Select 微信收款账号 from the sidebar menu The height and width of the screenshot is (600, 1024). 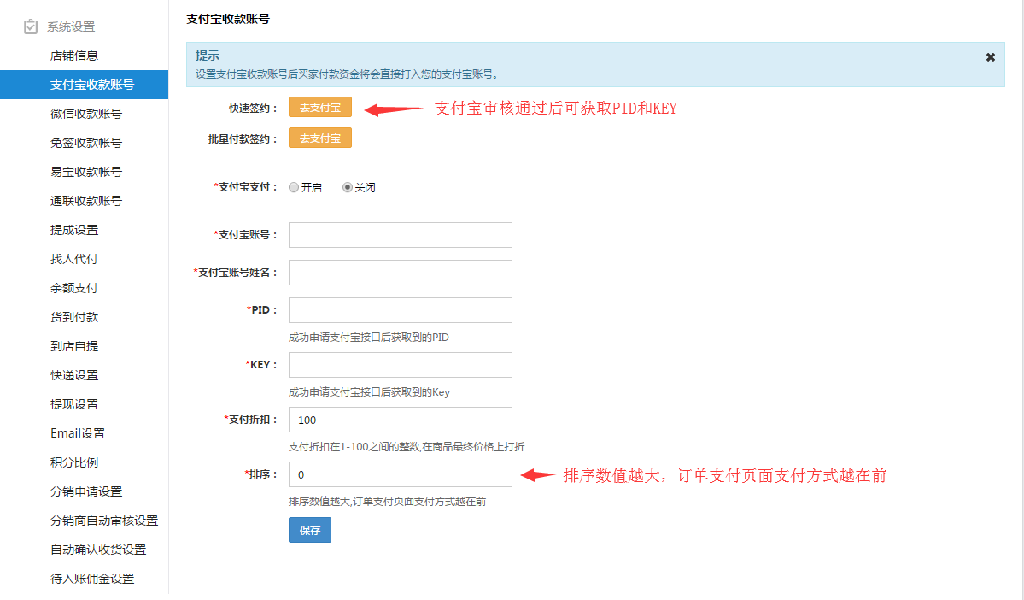(x=85, y=114)
